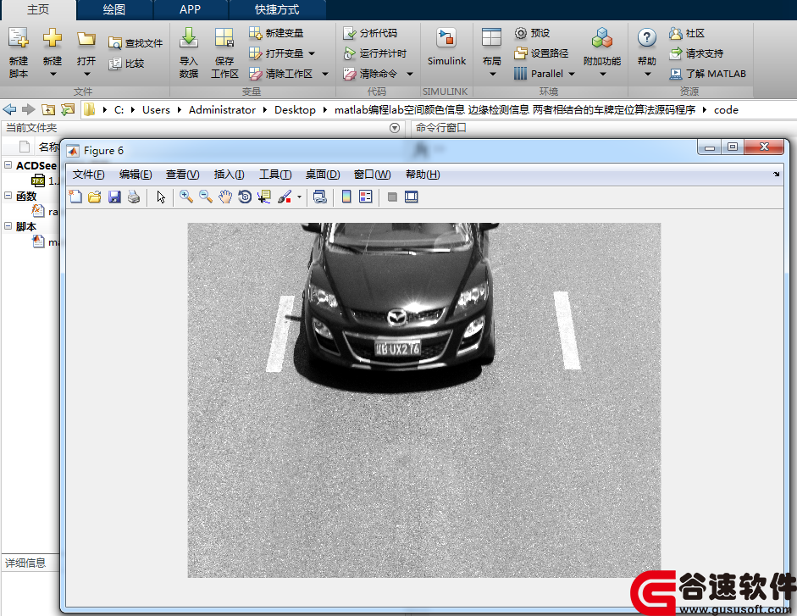Image resolution: width=797 pixels, height=616 pixels.
Task: Open the 新建 plus icon menu
Action: pos(53,53)
